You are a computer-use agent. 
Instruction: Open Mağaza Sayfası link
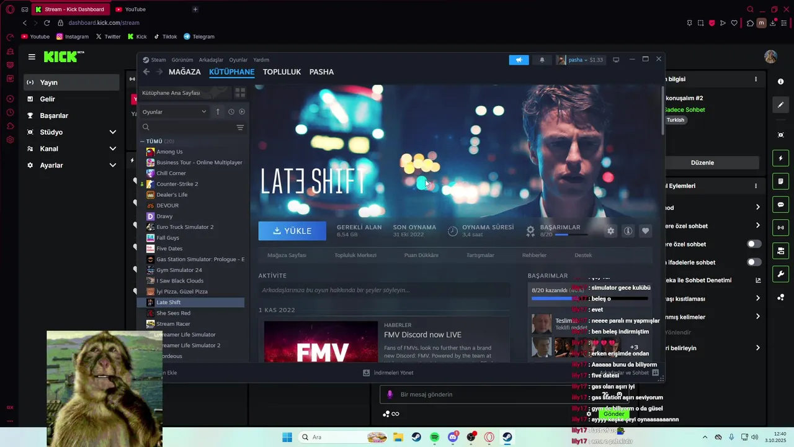[287, 255]
